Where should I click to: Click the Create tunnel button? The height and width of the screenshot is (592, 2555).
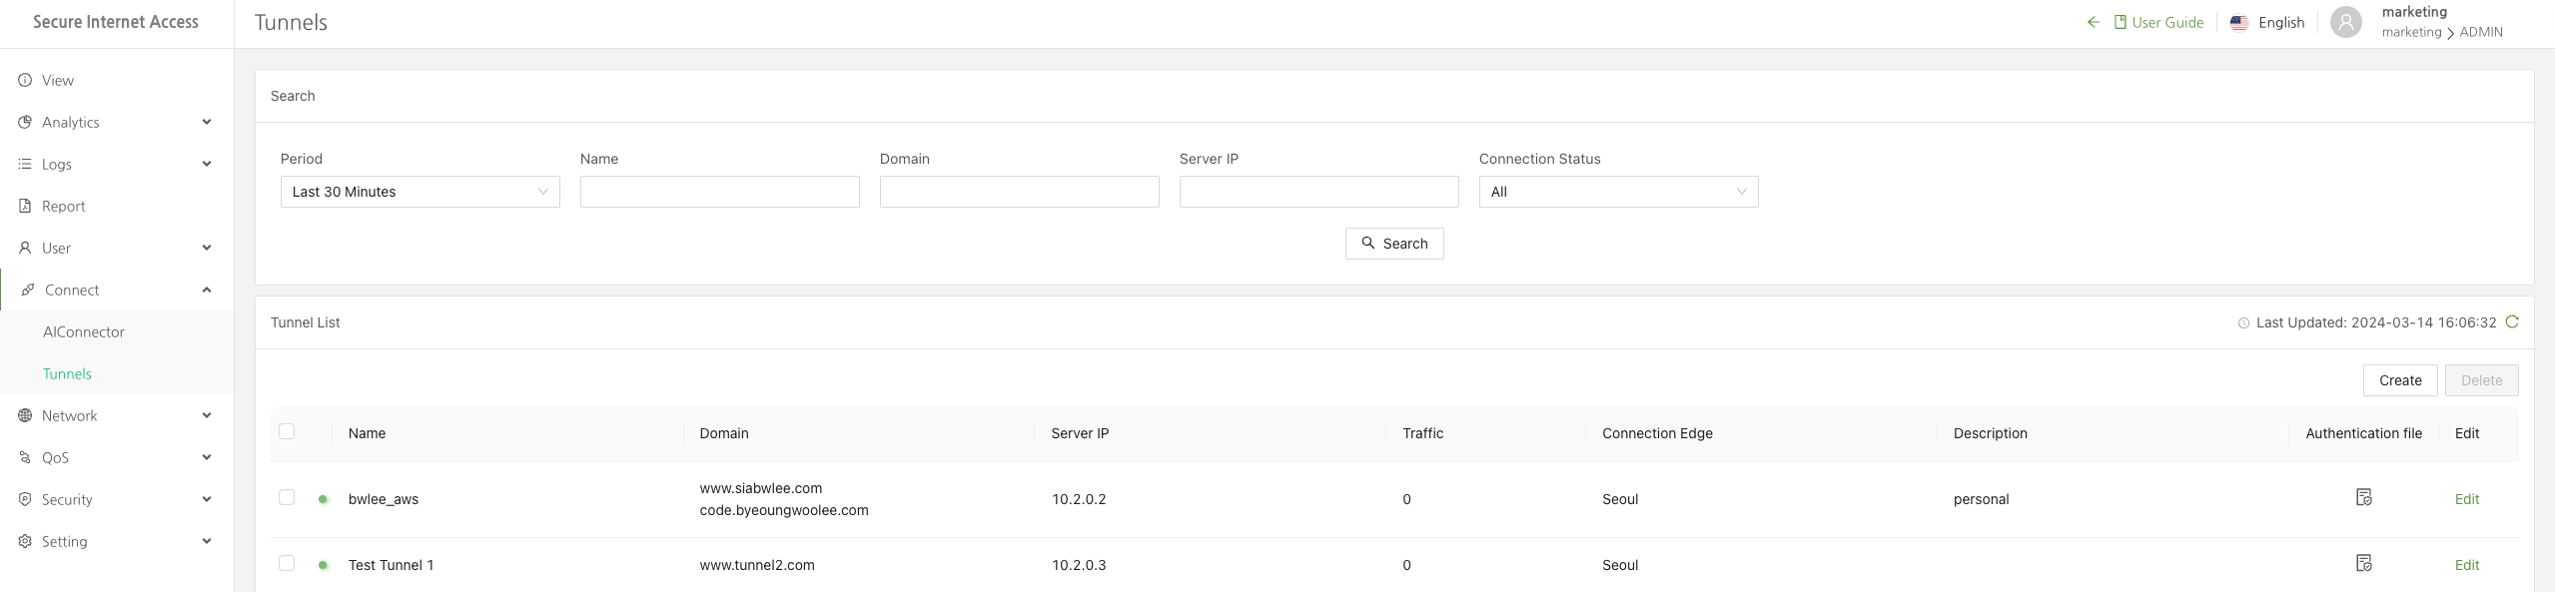[x=2399, y=380]
